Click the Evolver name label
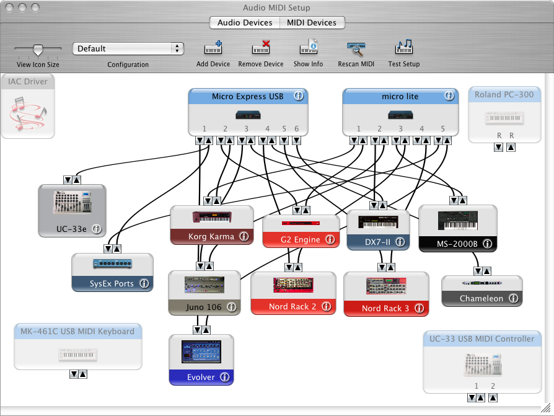This screenshot has height=416, width=554. pos(201,377)
